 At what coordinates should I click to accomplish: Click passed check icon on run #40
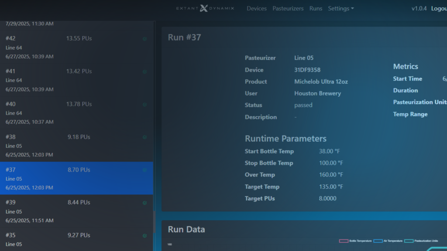tap(144, 105)
